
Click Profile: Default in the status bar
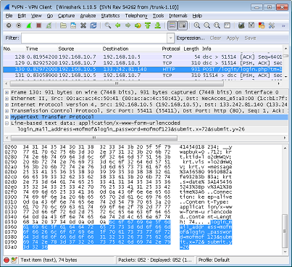214,260
